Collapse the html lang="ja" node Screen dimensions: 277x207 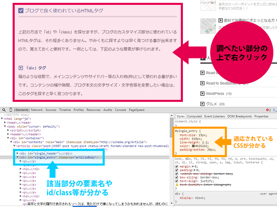point(2,119)
